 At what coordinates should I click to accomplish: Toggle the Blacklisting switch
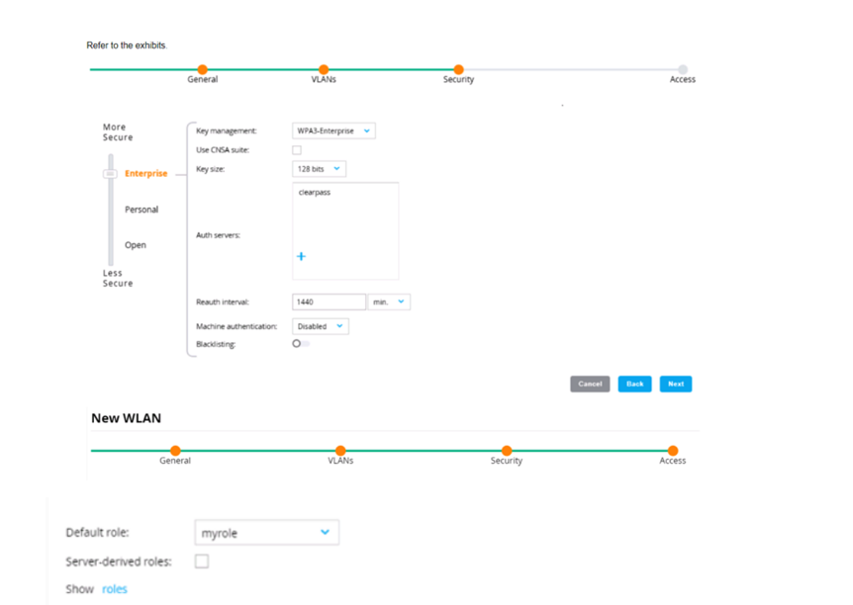click(x=301, y=344)
